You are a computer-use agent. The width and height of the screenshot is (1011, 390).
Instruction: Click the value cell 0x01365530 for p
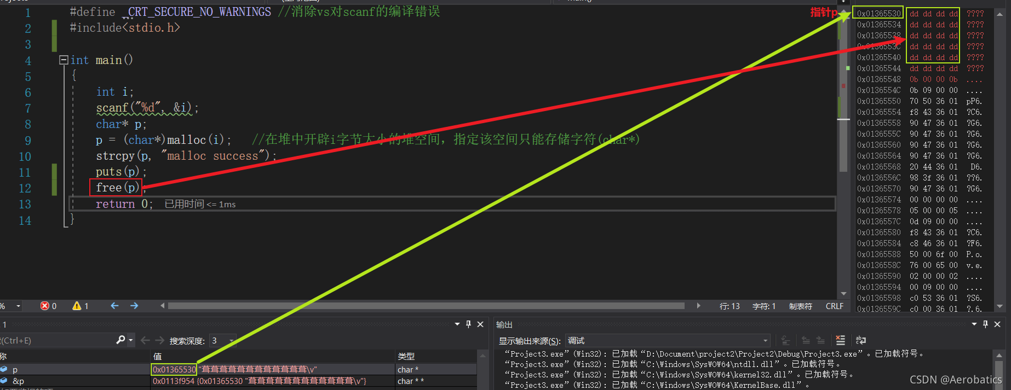[x=174, y=369]
